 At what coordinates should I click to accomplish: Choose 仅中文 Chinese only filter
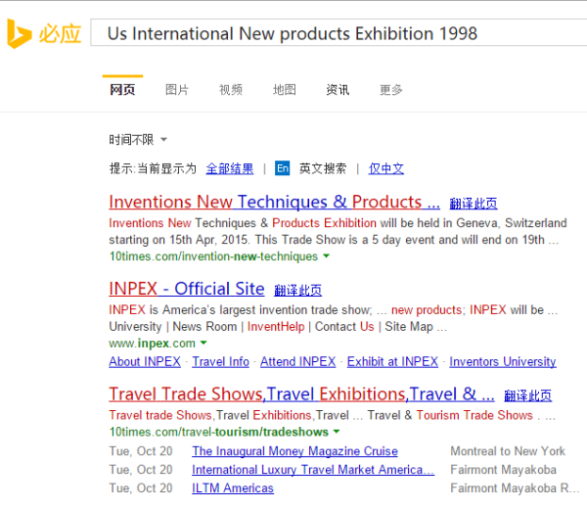point(386,168)
